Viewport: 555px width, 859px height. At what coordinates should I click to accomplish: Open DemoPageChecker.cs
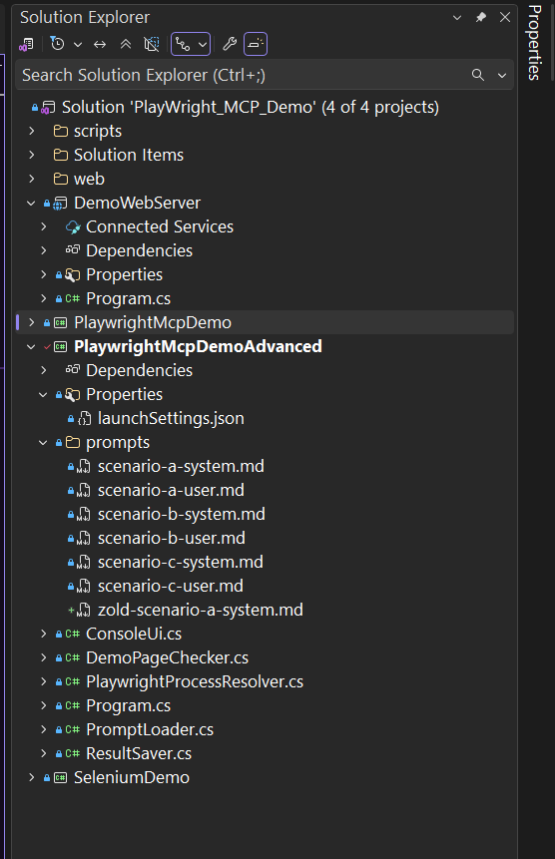(x=167, y=657)
